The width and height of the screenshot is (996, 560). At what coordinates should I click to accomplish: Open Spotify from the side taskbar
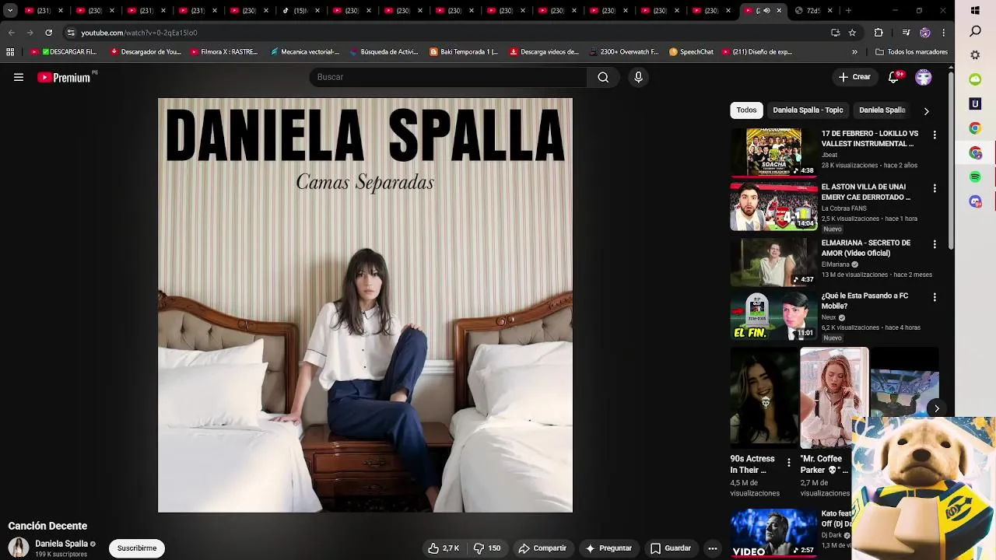(975, 177)
